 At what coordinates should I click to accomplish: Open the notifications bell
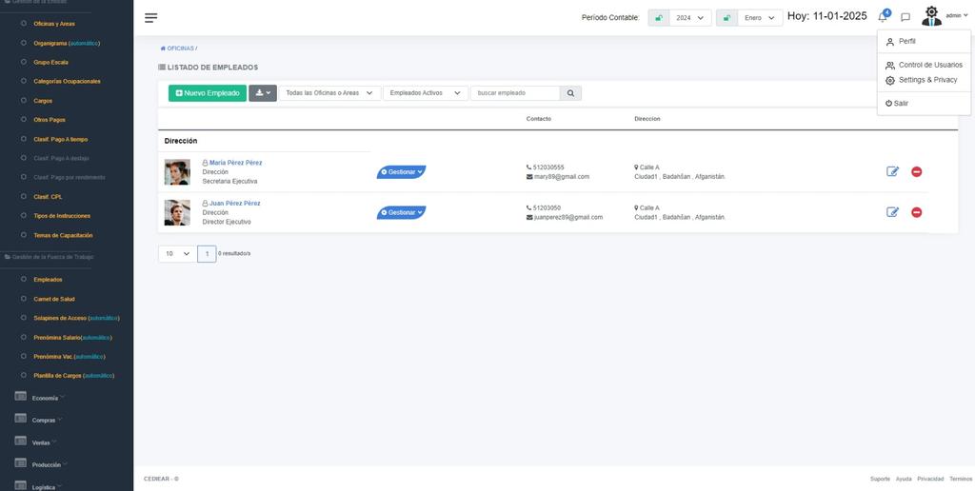pyautogui.click(x=883, y=17)
